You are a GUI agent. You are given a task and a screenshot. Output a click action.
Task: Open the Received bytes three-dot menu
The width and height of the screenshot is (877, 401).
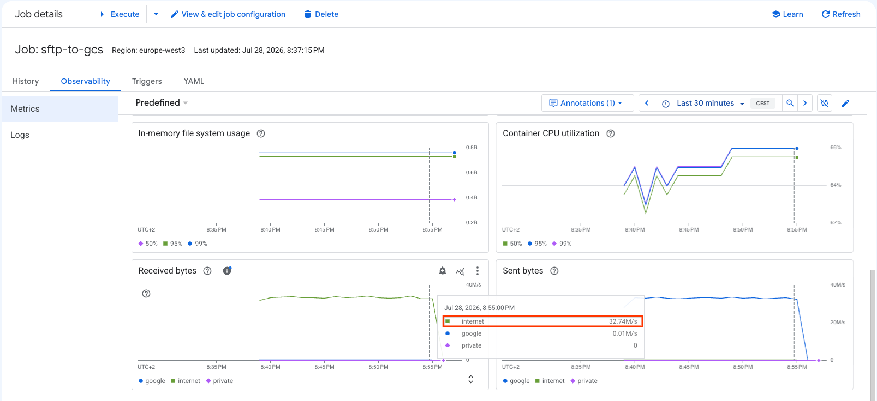pos(478,271)
